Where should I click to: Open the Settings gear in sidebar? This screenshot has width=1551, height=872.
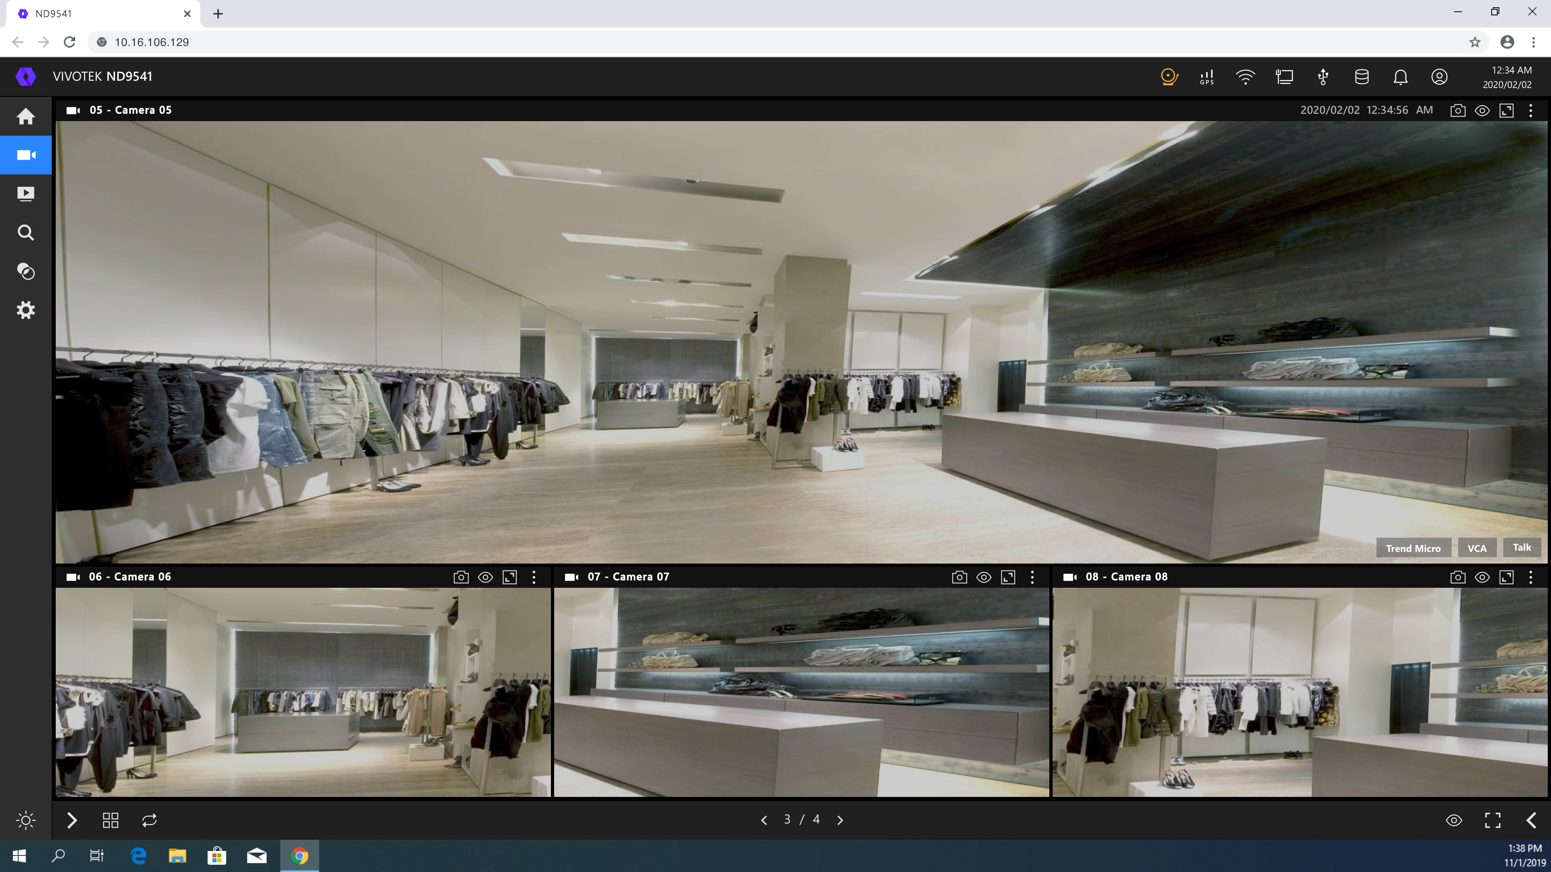coord(26,310)
